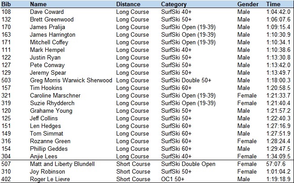The height and width of the screenshot is (183, 294).
Task: Select the Matt and Liberty Blundell entry
Action: [62, 164]
